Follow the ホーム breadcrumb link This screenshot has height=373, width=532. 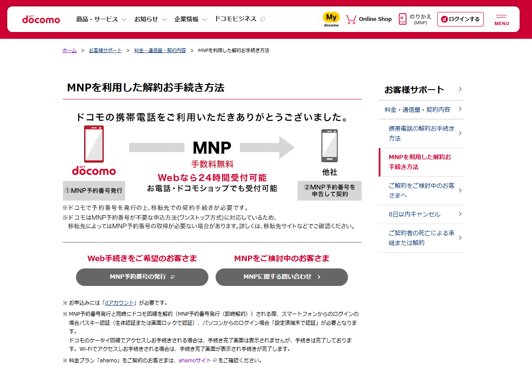70,50
